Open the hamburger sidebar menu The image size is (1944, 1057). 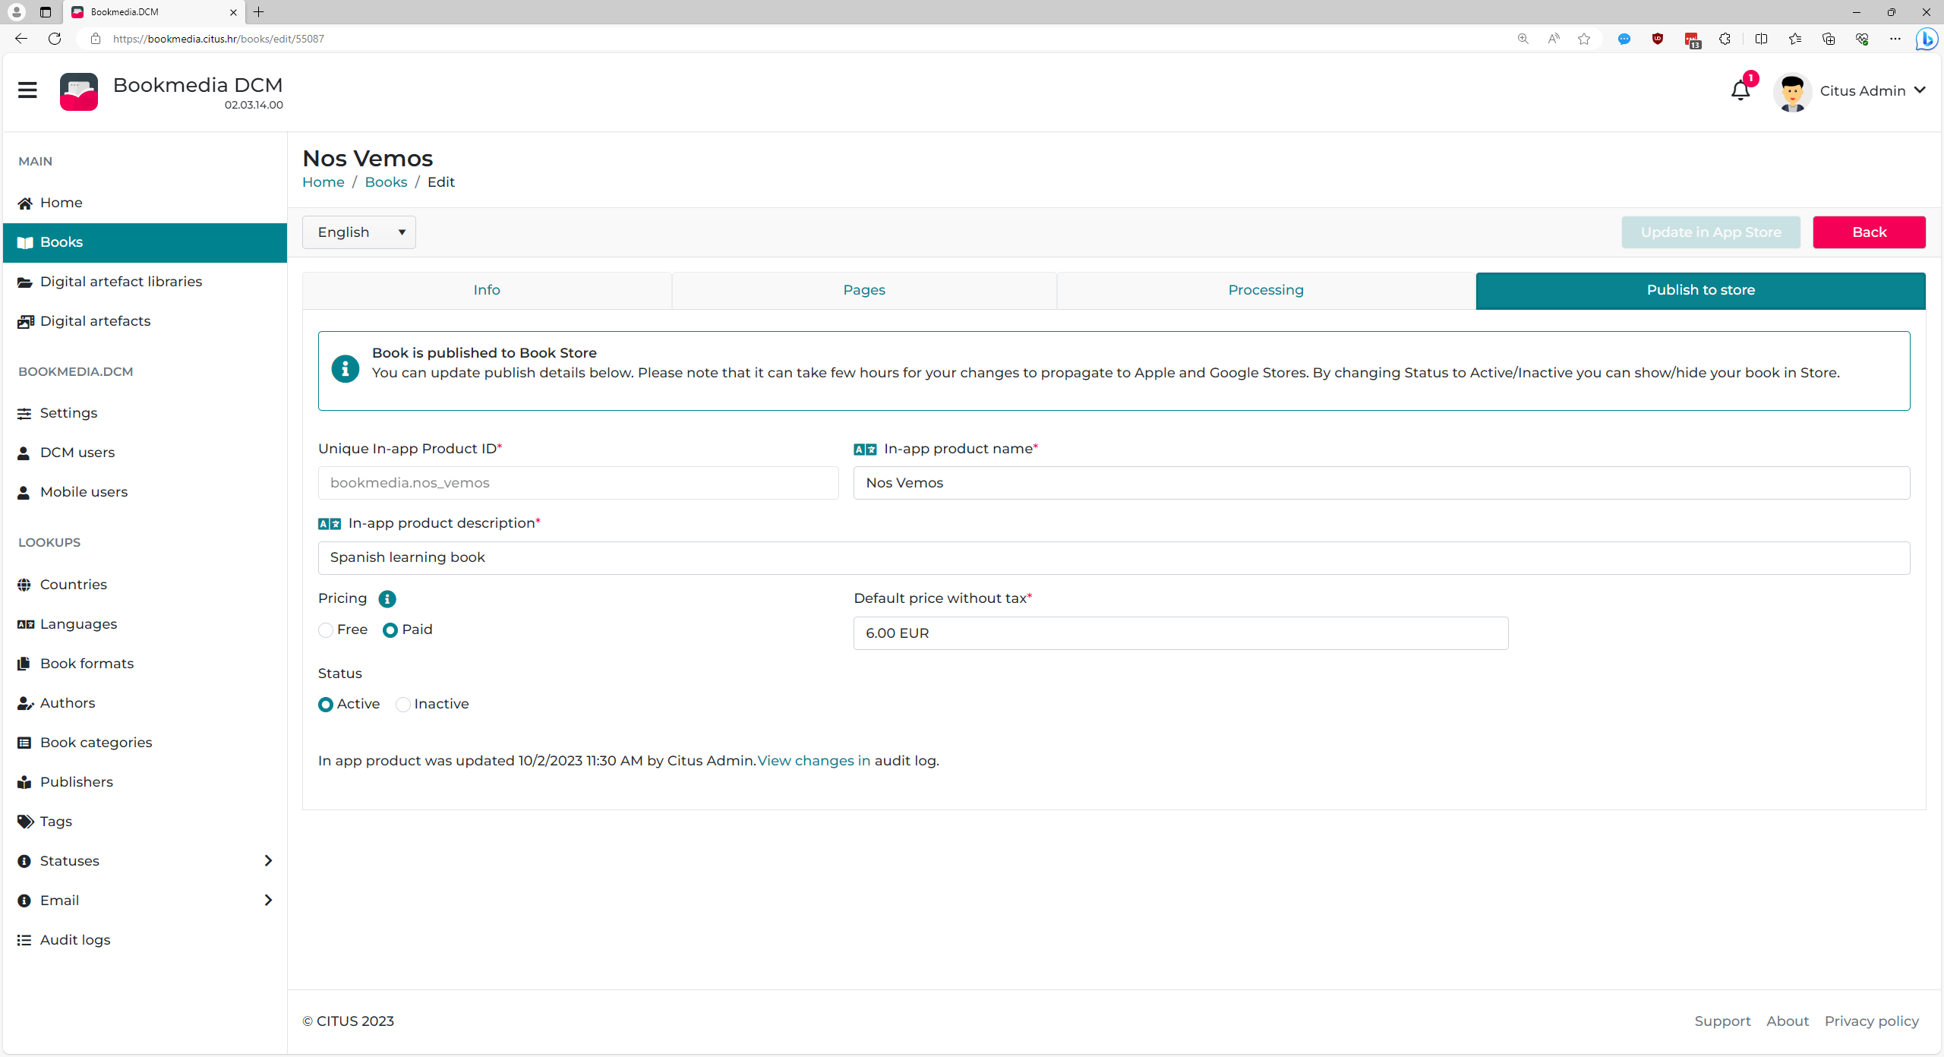click(x=27, y=90)
